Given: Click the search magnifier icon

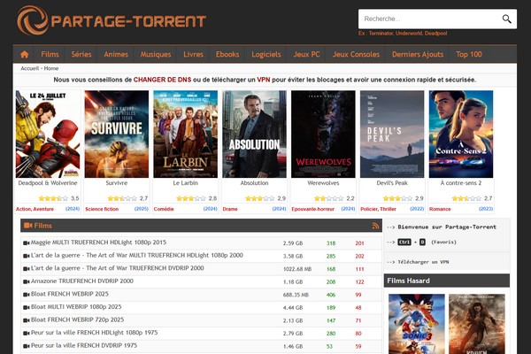Looking at the screenshot, I should click(x=506, y=19).
